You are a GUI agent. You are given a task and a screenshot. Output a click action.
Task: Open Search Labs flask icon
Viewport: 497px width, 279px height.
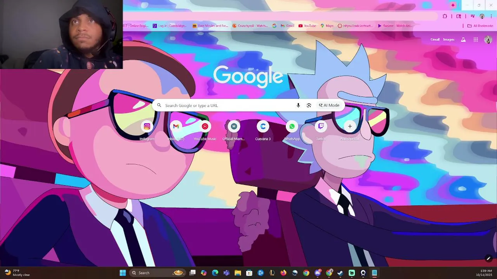[463, 40]
